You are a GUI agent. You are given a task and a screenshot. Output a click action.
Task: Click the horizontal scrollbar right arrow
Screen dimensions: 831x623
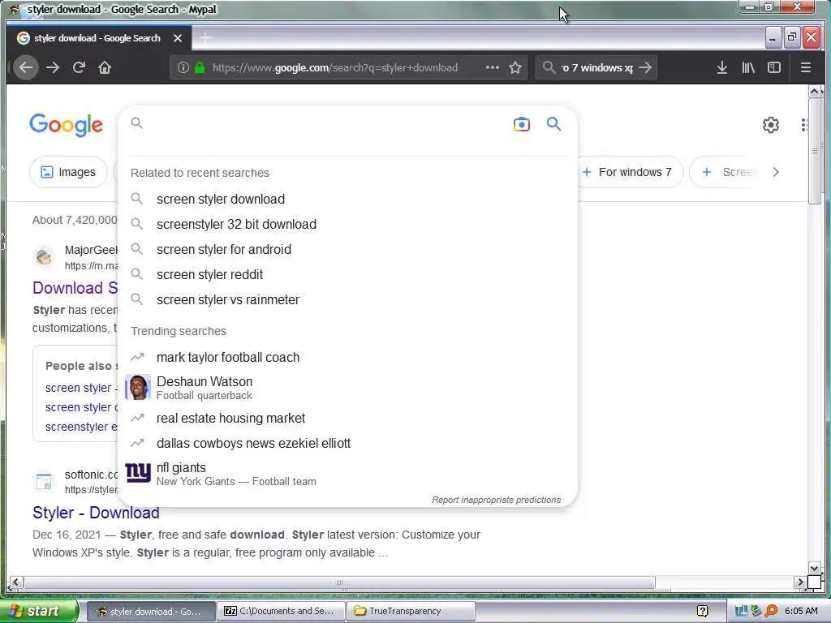pyautogui.click(x=800, y=582)
